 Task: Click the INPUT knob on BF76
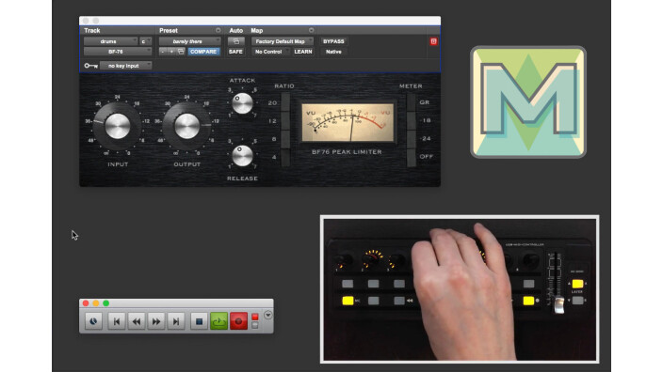(118, 126)
